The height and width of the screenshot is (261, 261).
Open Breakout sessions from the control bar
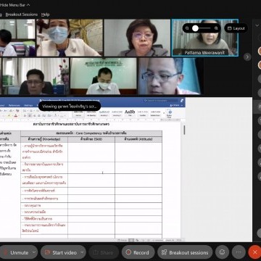pos(185,252)
